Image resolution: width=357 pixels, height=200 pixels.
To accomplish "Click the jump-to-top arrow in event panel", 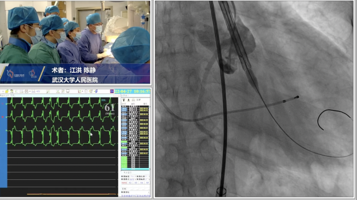I will [124, 100].
